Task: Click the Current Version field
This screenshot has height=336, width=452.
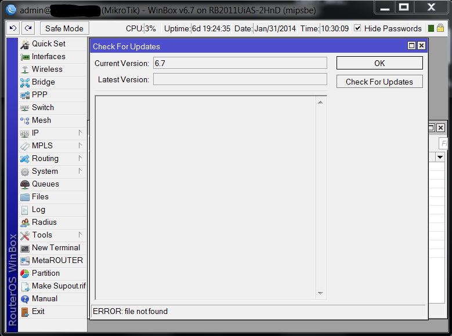Action: (240, 63)
